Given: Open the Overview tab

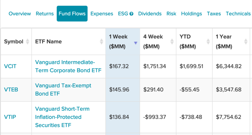Looking at the screenshot, I should click(x=20, y=14).
